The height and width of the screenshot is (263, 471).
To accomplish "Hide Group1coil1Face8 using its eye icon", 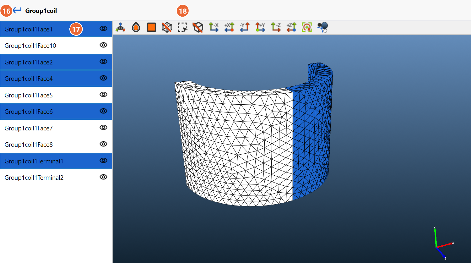I will (103, 144).
